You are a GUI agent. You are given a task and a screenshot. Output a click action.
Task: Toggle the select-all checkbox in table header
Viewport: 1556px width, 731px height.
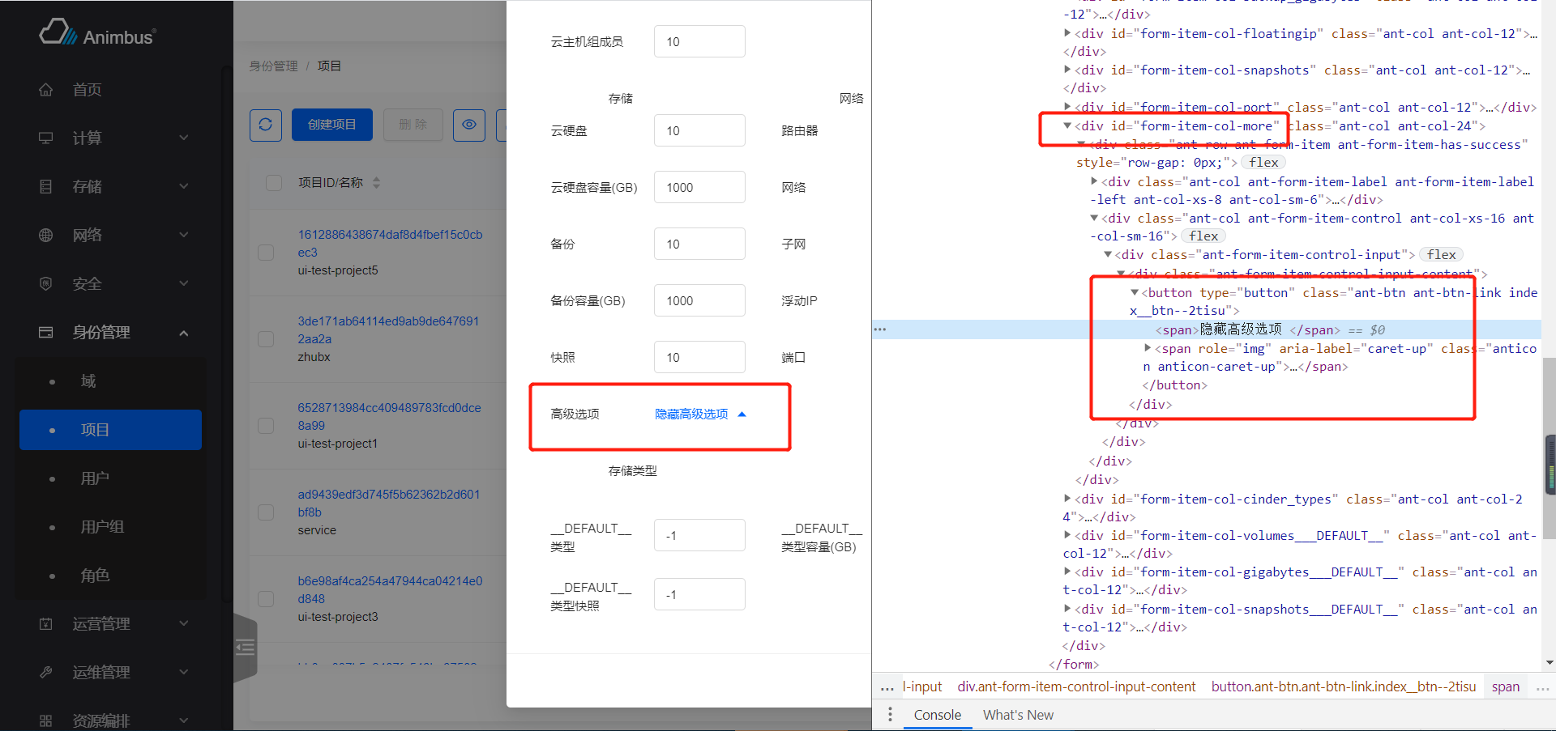pyautogui.click(x=274, y=183)
